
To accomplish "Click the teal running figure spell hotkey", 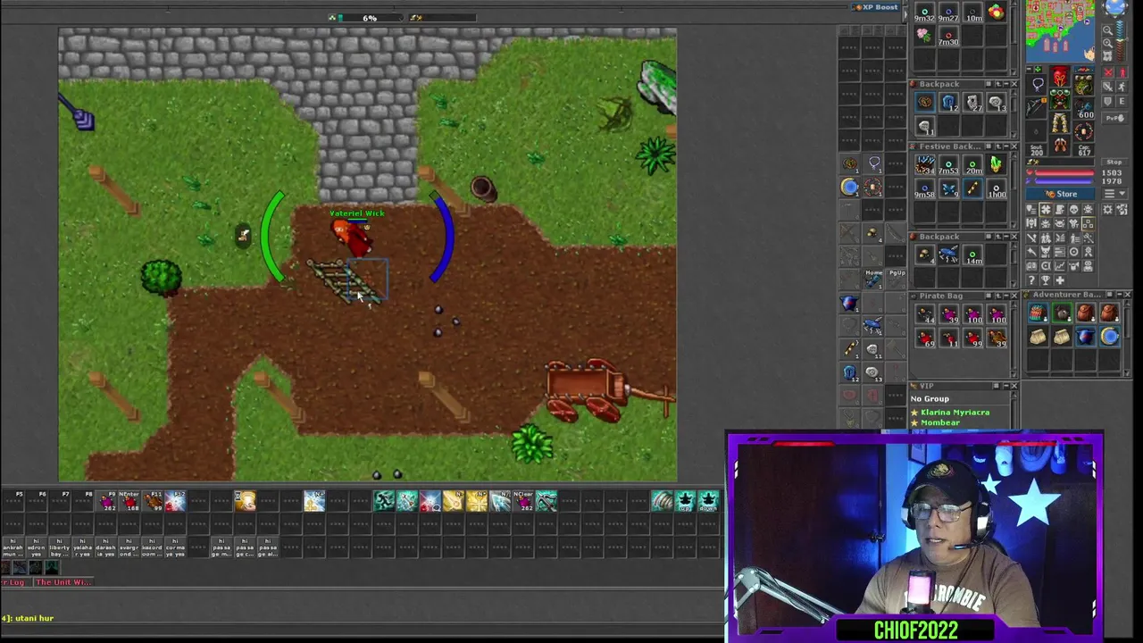I will click(x=384, y=501).
